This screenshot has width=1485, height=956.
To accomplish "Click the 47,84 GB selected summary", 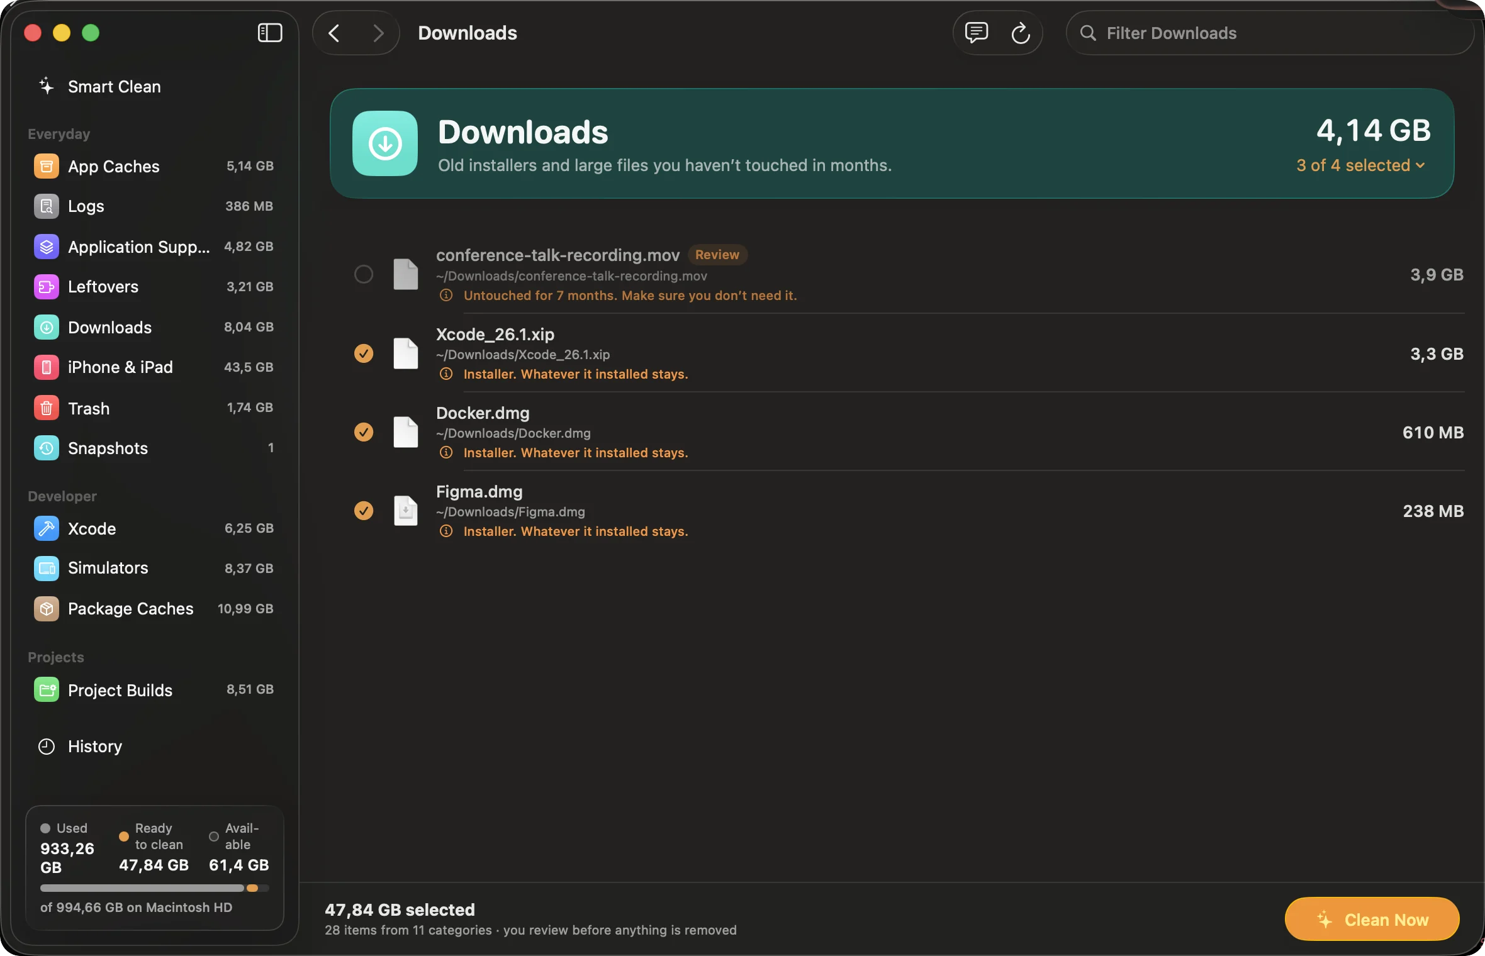I will (400, 910).
